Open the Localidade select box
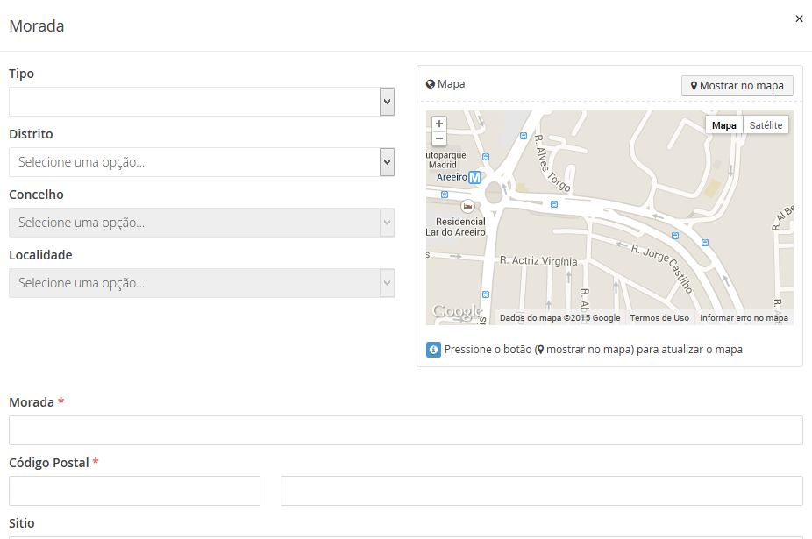 (x=202, y=283)
